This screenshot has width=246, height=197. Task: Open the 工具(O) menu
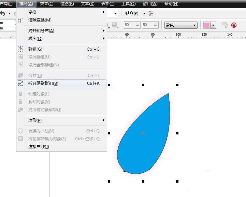128,4
